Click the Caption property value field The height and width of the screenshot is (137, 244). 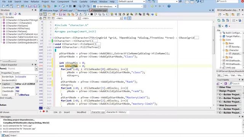[x=25, y=84]
